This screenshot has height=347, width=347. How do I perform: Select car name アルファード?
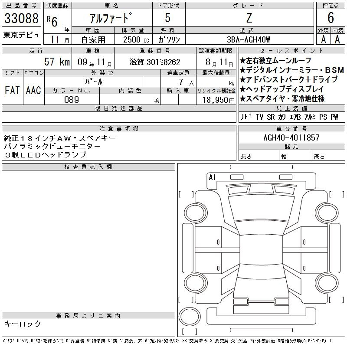(x=111, y=18)
